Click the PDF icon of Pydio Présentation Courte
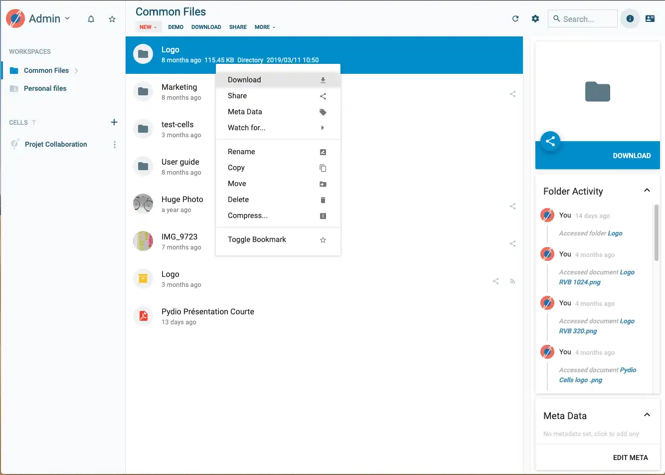 (143, 316)
